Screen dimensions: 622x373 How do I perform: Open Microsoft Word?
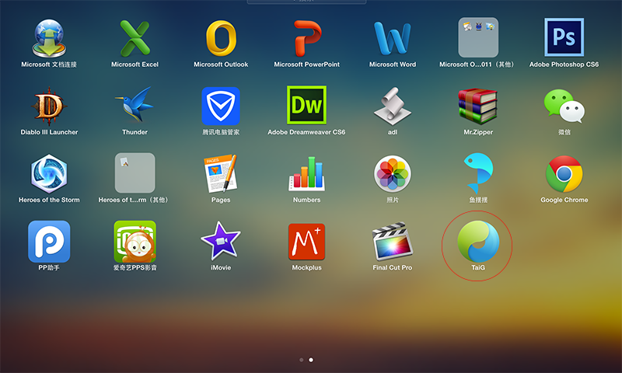pos(393,38)
